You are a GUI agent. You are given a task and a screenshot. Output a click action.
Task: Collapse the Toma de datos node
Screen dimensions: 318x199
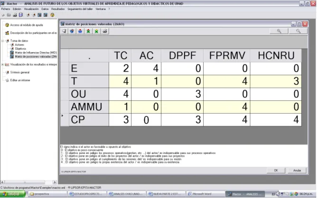(3, 41)
